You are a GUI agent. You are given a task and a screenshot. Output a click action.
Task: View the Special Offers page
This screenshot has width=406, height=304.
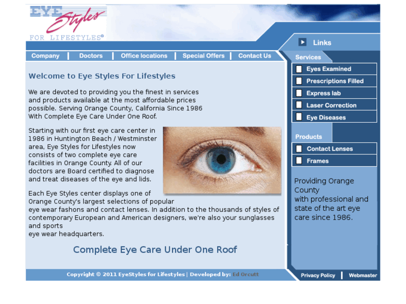[x=203, y=56]
